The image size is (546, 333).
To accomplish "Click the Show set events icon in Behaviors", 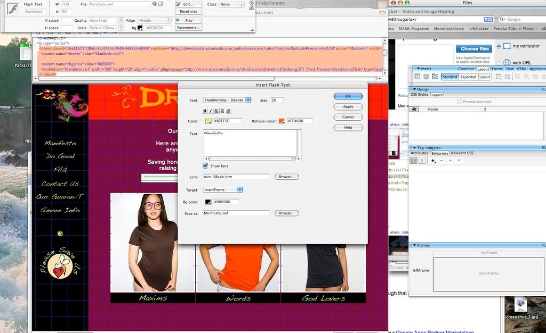I will (413, 161).
